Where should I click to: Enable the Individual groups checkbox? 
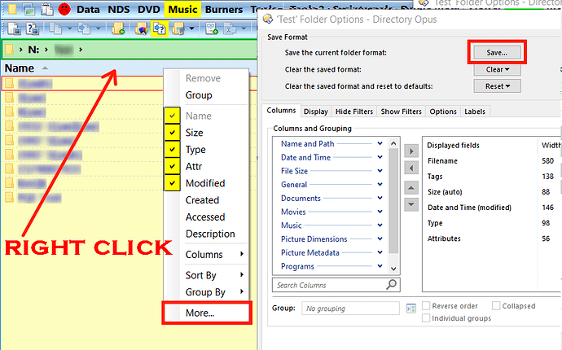click(426, 317)
